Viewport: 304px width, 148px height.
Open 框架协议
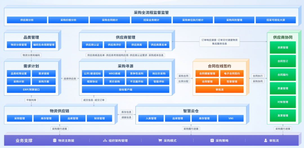(x=92, y=81)
